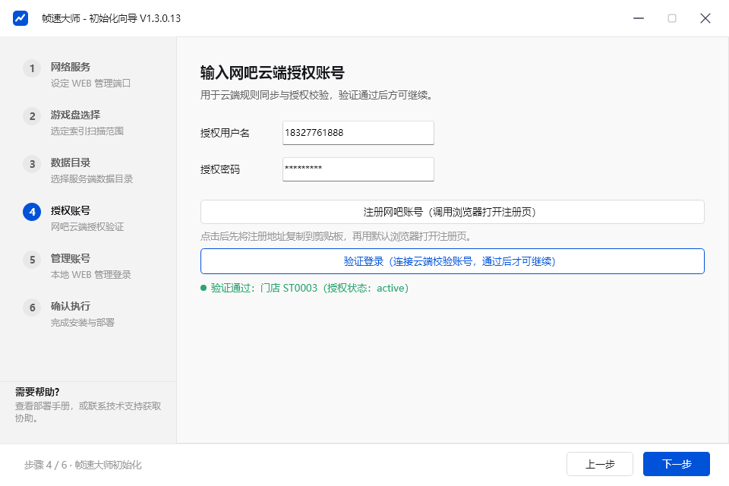
Task: Click the green status dot indicator
Action: pyautogui.click(x=204, y=288)
